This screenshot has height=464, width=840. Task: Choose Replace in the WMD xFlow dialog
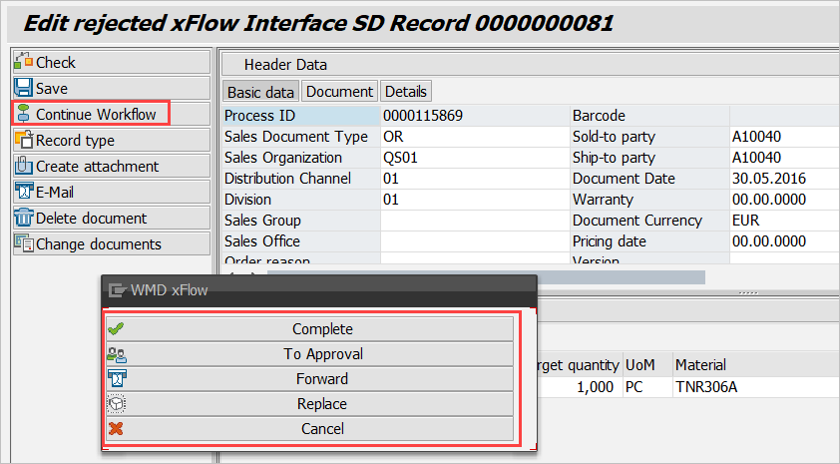pos(321,404)
